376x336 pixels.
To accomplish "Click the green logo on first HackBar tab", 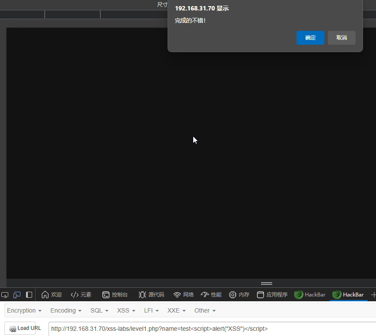I will pos(299,295).
